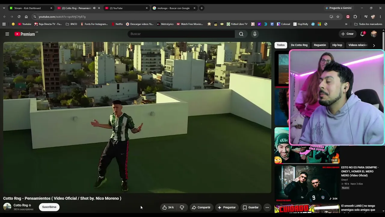Open El smooth LAND video title
Screen dimensions: 385x217
358,208
